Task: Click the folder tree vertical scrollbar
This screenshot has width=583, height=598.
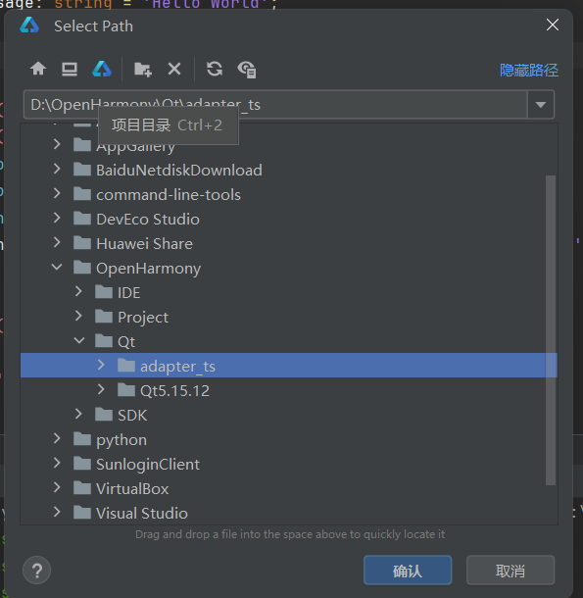Action: coord(551,330)
